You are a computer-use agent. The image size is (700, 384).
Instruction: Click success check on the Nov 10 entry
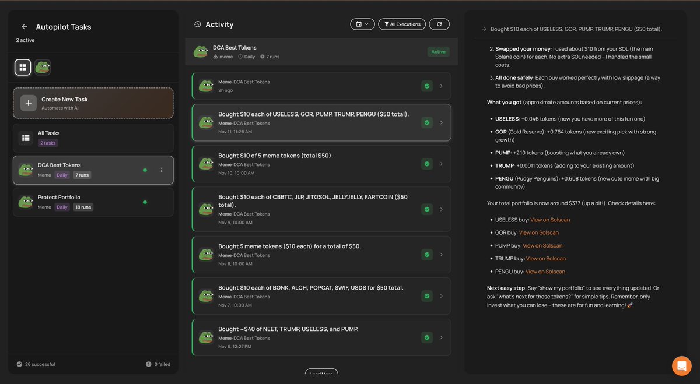(x=427, y=164)
